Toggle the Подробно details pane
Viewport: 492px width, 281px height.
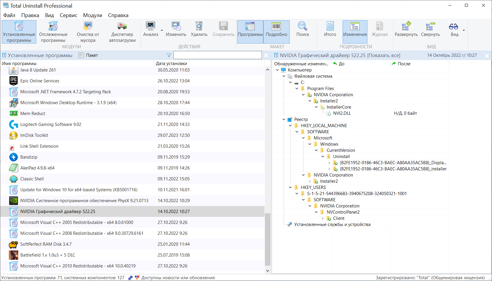[x=276, y=32]
